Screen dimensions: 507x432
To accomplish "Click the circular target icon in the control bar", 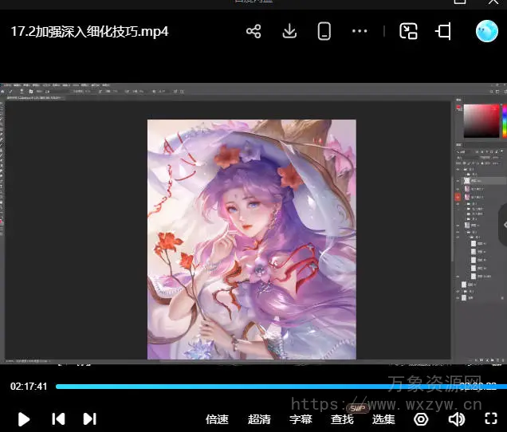I will pyautogui.click(x=421, y=418).
